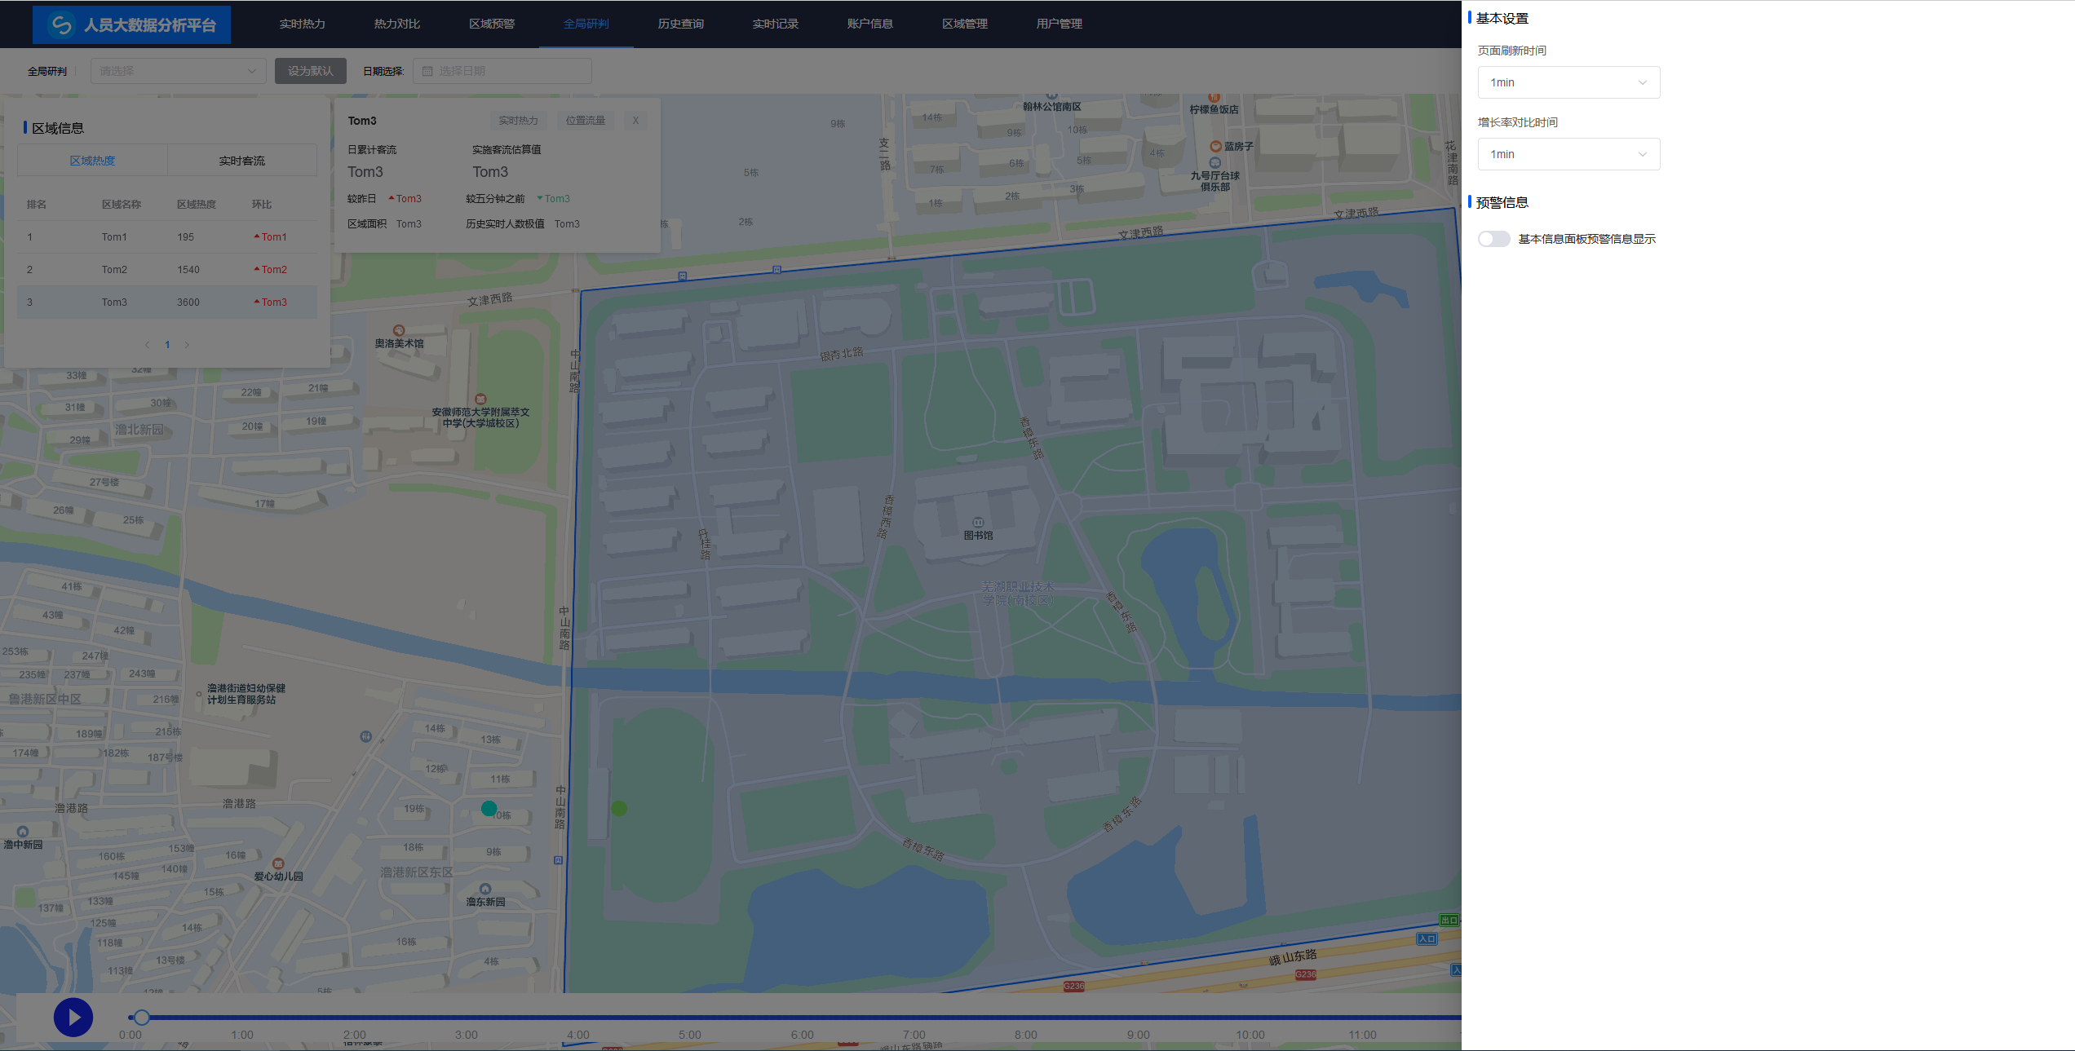The height and width of the screenshot is (1051, 2075).
Task: Click the 澛东新园 map marker
Action: click(x=485, y=889)
